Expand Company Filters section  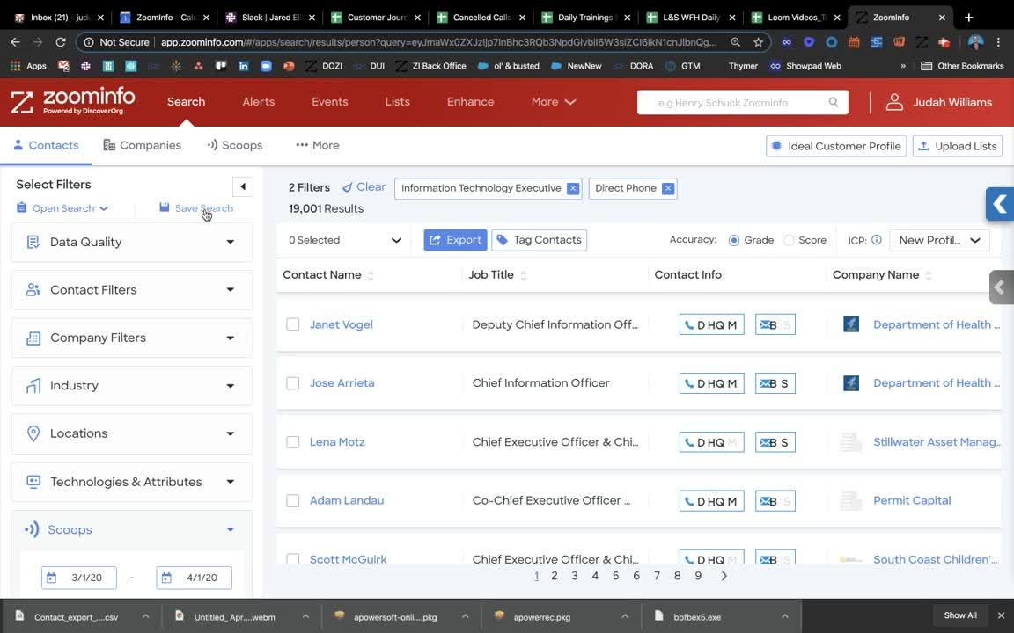pyautogui.click(x=132, y=338)
